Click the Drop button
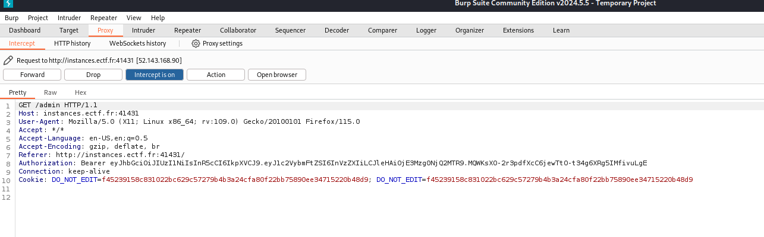Screen dimensions: 764x237 (93, 75)
